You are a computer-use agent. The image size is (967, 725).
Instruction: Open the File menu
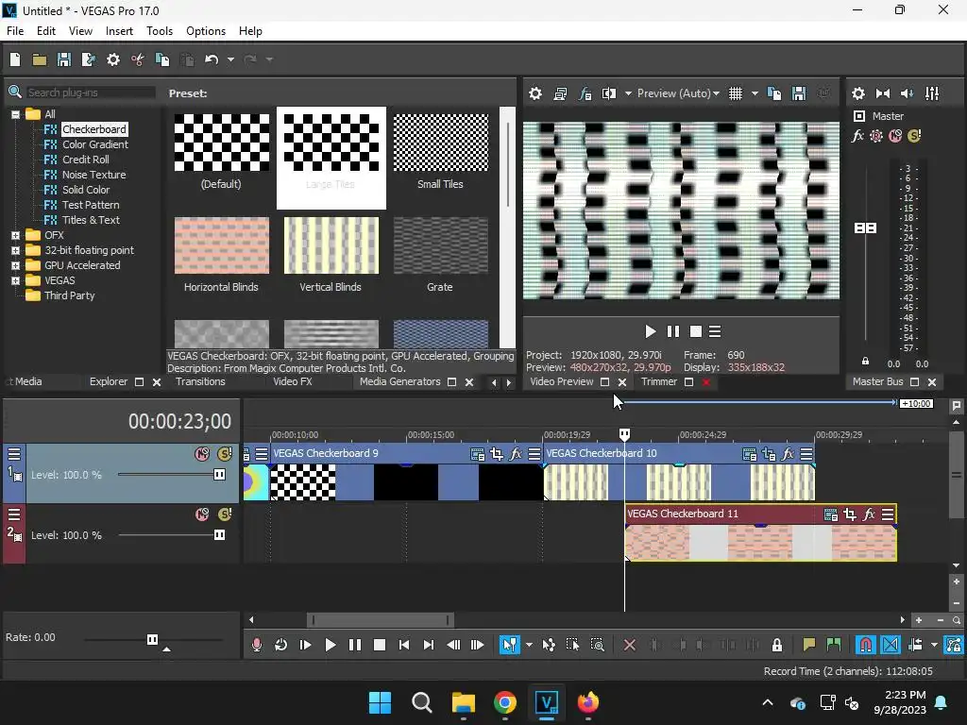15,31
